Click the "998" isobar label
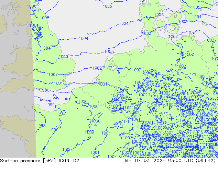This screenshot has height=169, width=218. 42,126
